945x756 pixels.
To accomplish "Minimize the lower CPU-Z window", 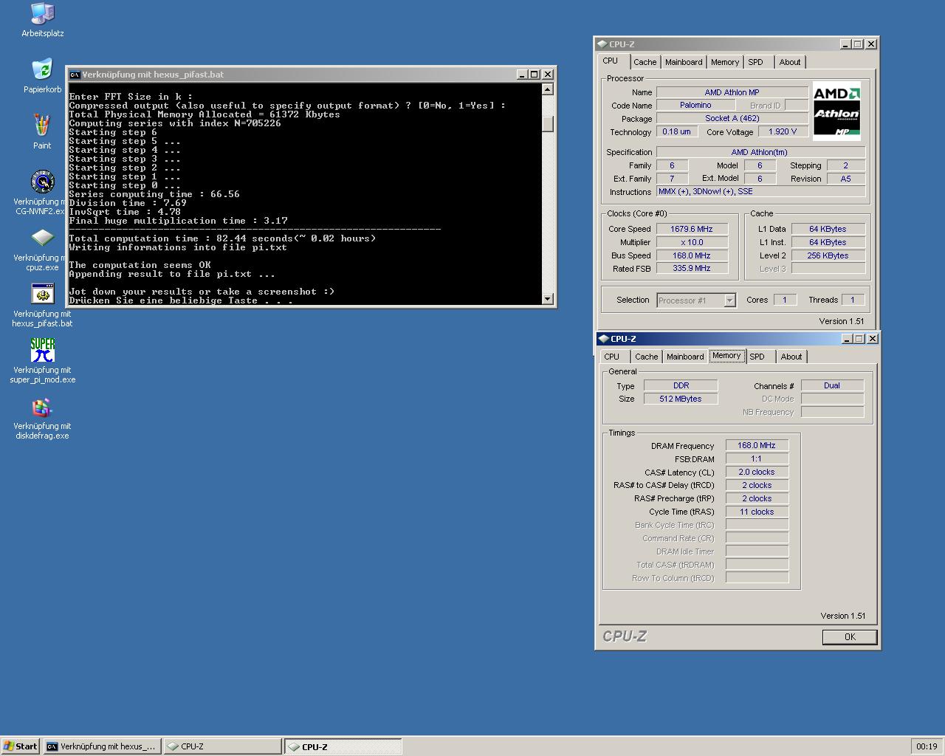I will pyautogui.click(x=847, y=339).
